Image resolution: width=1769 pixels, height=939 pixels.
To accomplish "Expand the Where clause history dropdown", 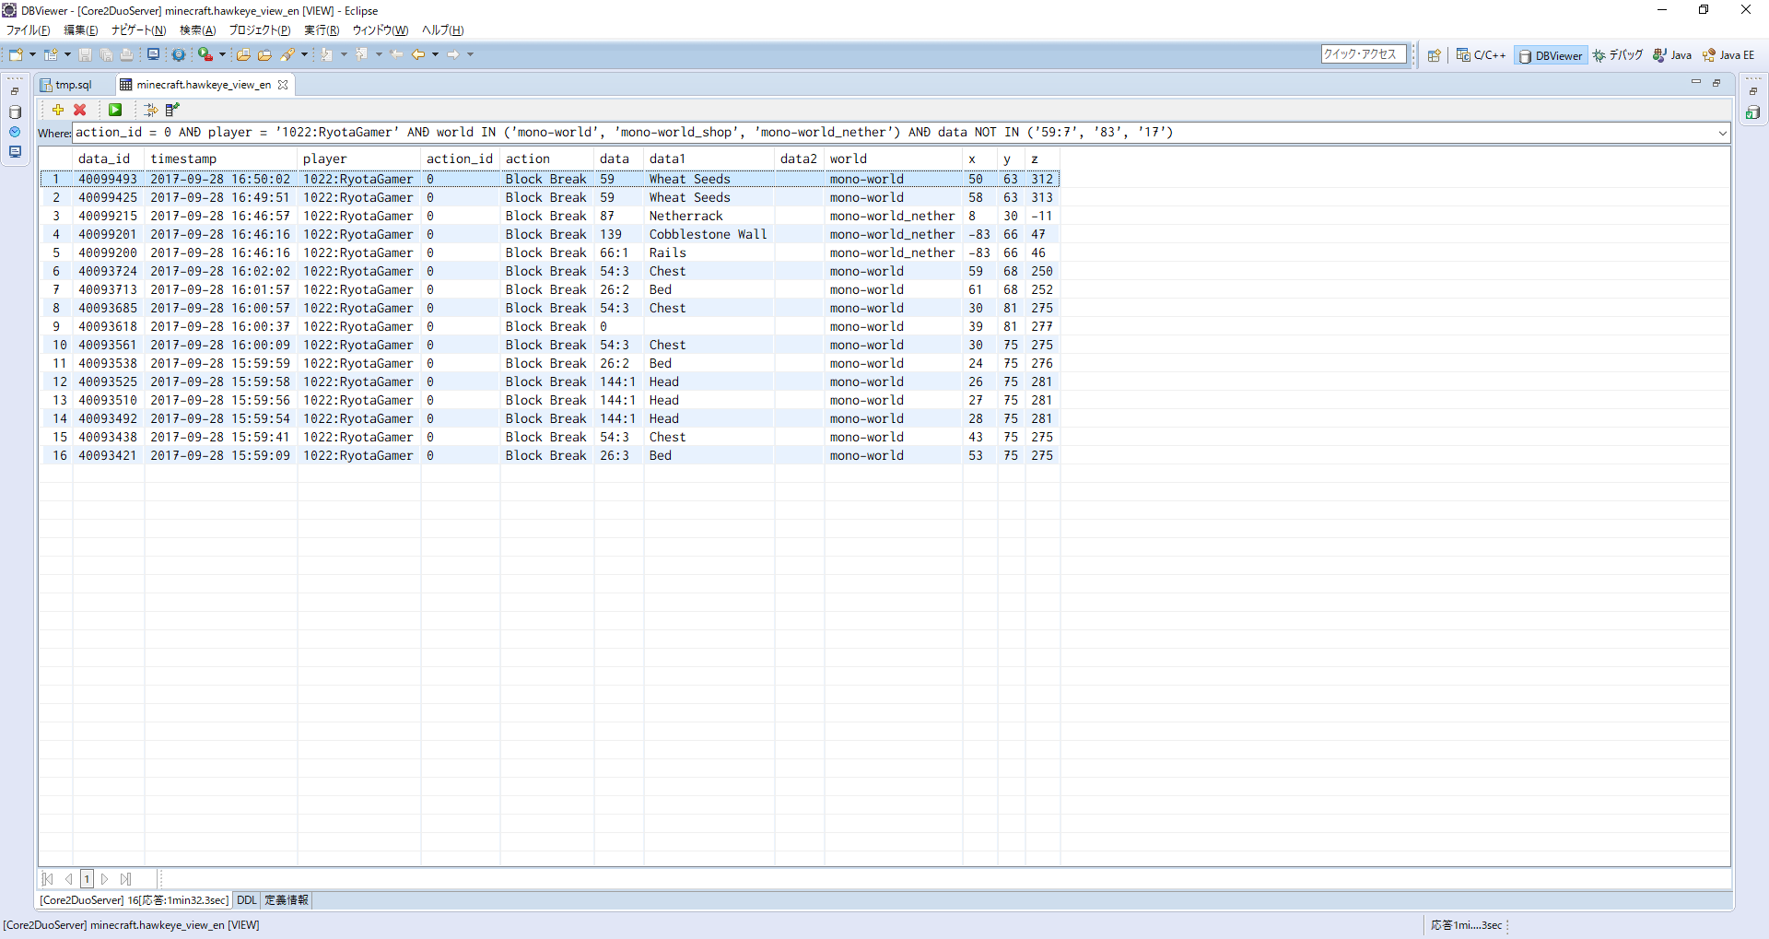I will pyautogui.click(x=1722, y=133).
